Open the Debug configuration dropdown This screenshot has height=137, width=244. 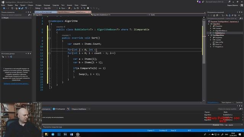point(39,8)
